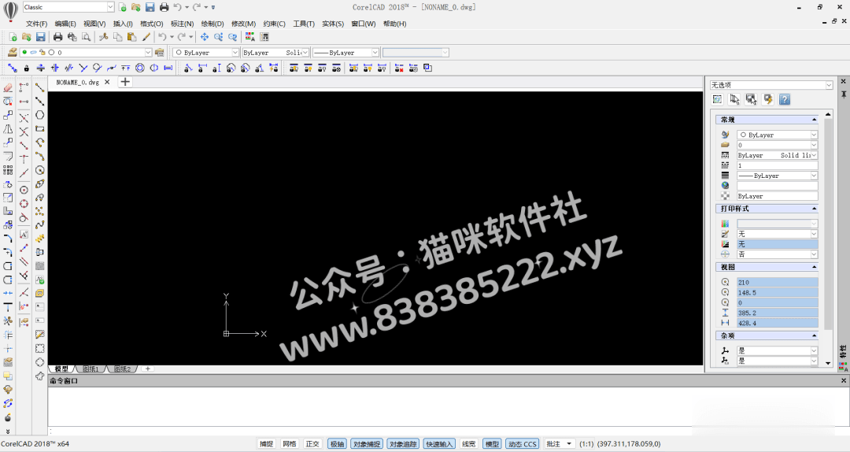This screenshot has width=850, height=452.
Task: Collapse the 视图 section
Action: 815,267
